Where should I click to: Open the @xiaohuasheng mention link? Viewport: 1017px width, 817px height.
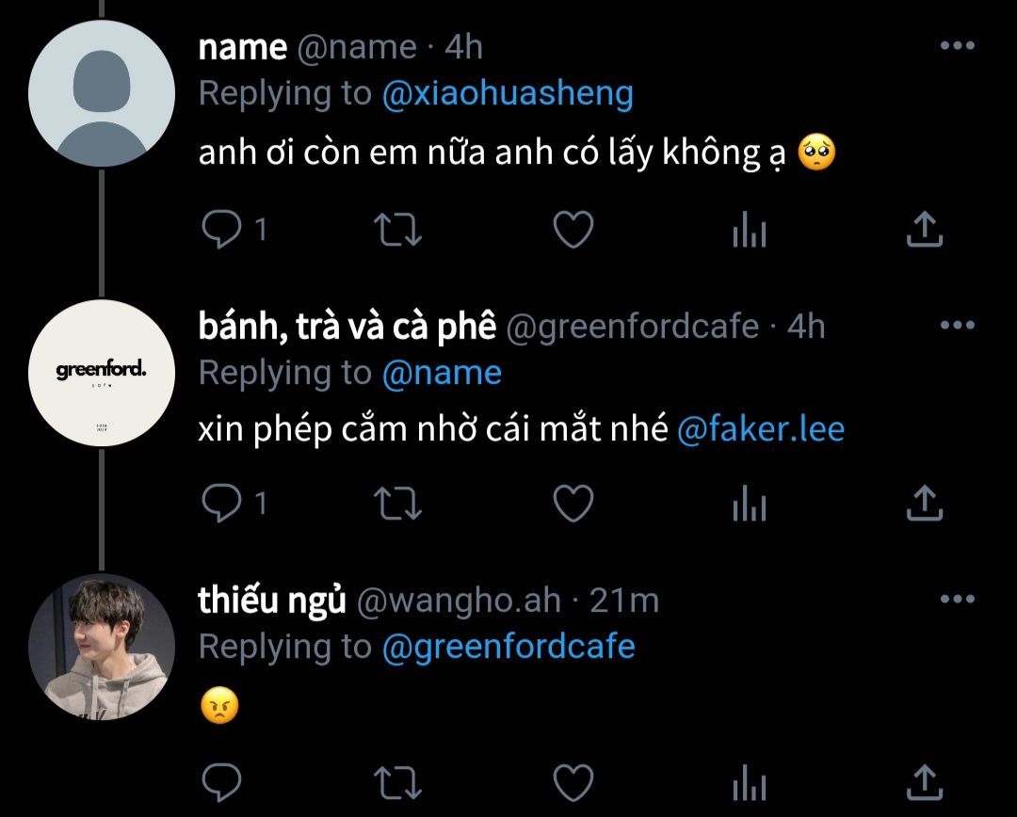click(x=508, y=94)
